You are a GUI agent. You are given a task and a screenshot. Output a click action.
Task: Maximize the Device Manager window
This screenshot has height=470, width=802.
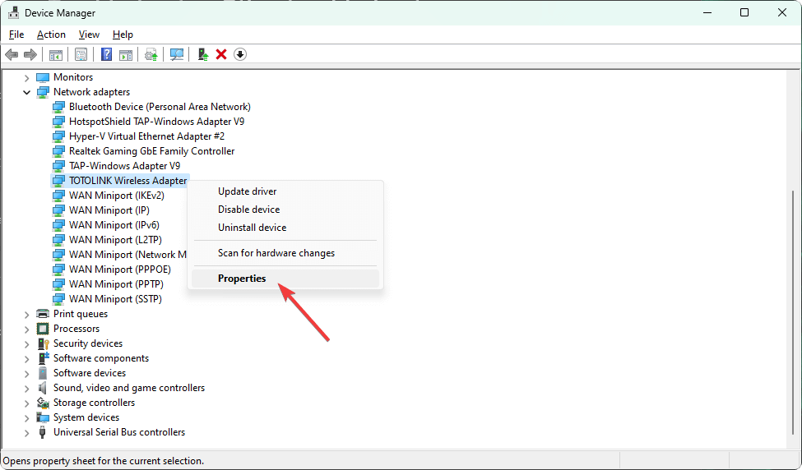[x=744, y=13]
